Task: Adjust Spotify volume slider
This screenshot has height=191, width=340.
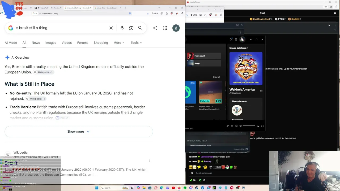Action: coord(249,126)
